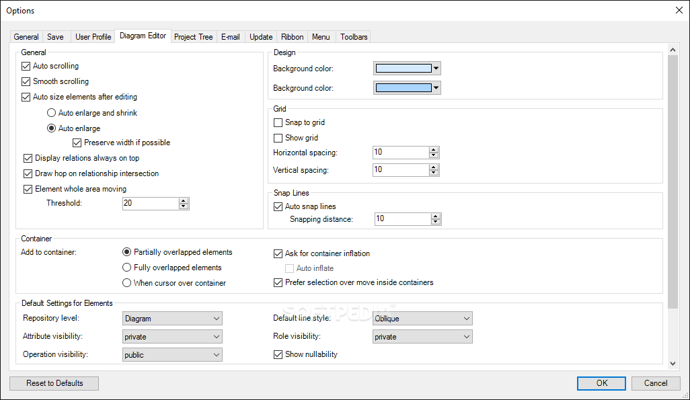Image resolution: width=690 pixels, height=400 pixels.
Task: Open Attribute visibility combo box
Action: pyautogui.click(x=173, y=337)
